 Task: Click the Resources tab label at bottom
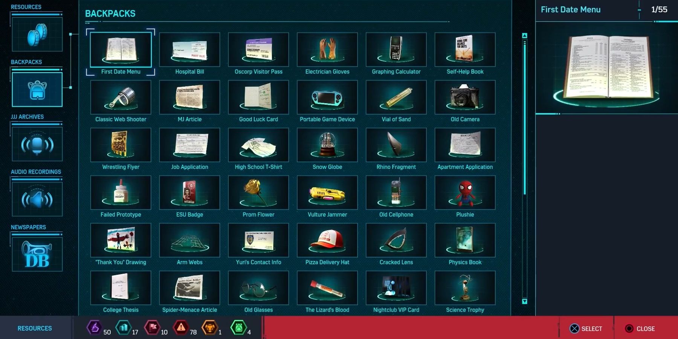(35, 328)
